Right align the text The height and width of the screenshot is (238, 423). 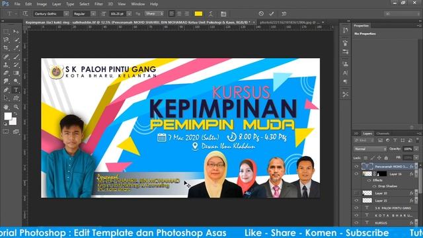[186, 13]
